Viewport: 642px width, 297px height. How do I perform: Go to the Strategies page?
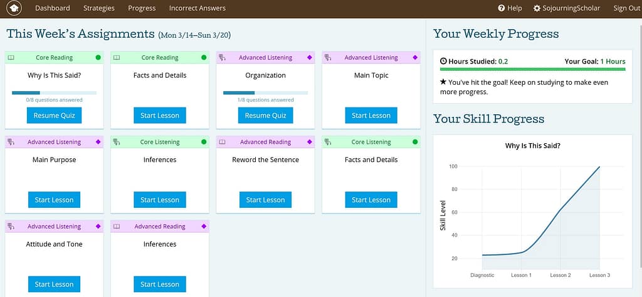(x=99, y=8)
